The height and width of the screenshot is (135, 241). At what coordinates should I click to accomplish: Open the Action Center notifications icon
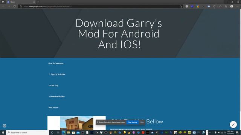point(237,132)
